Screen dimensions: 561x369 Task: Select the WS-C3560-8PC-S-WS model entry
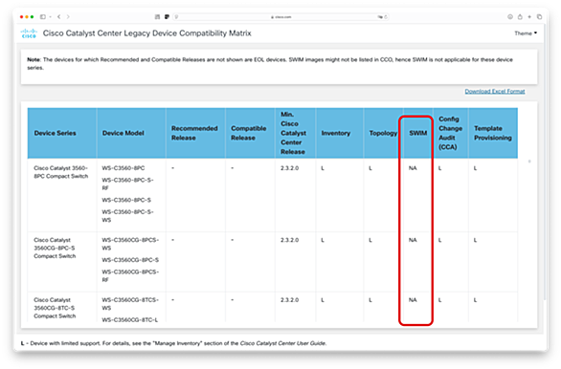point(127,216)
